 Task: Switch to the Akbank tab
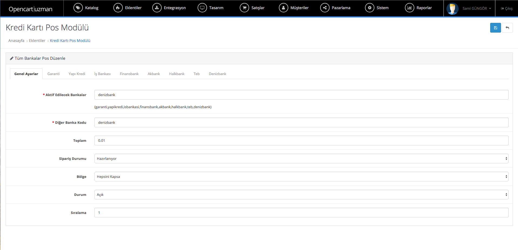coord(154,74)
